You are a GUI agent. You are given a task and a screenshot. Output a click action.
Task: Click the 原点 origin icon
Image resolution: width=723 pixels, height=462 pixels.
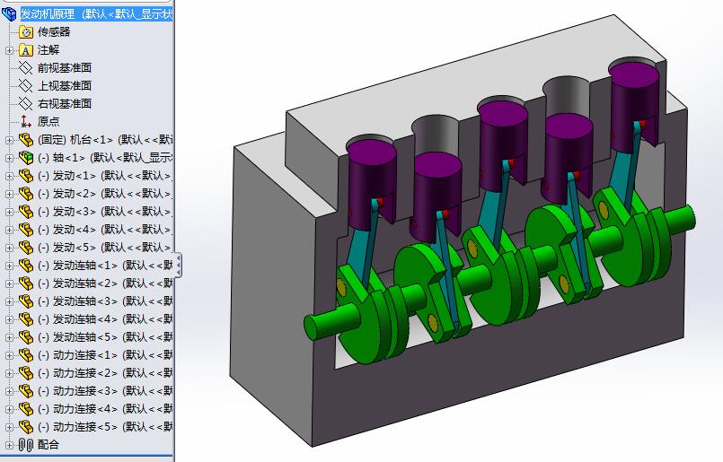(x=26, y=122)
